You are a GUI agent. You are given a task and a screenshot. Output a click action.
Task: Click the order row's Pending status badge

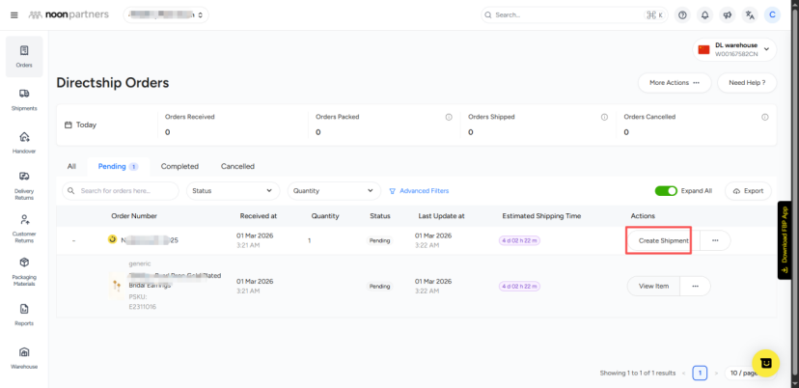coord(379,240)
